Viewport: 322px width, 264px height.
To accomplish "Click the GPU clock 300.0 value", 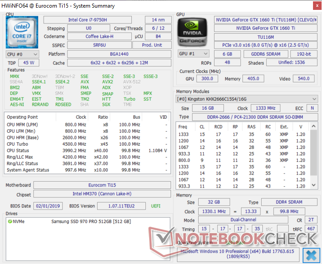I will tap(207, 79).
